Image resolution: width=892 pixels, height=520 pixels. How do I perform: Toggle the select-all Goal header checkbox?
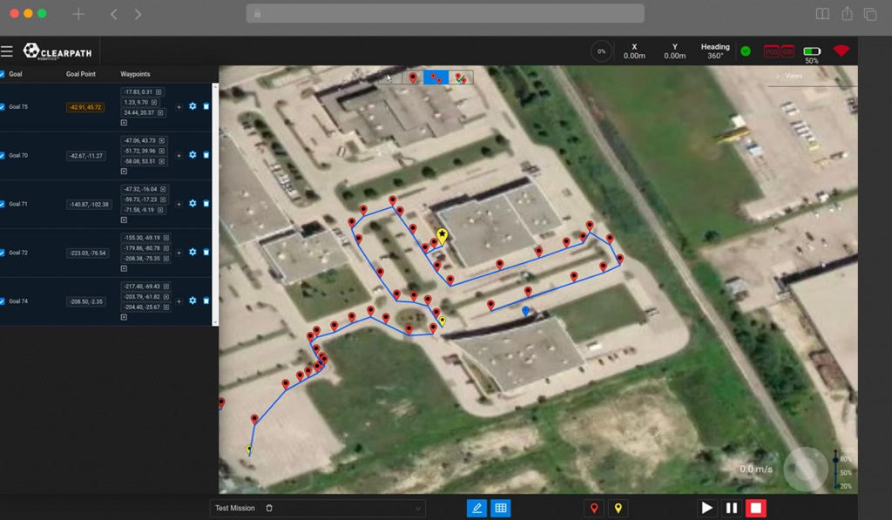[x=3, y=74]
